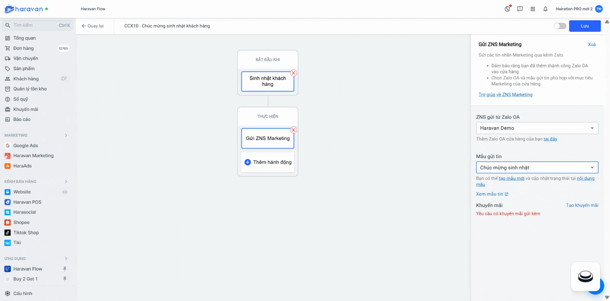Click the Haravan logo
This screenshot has width=610, height=301.
24,9
